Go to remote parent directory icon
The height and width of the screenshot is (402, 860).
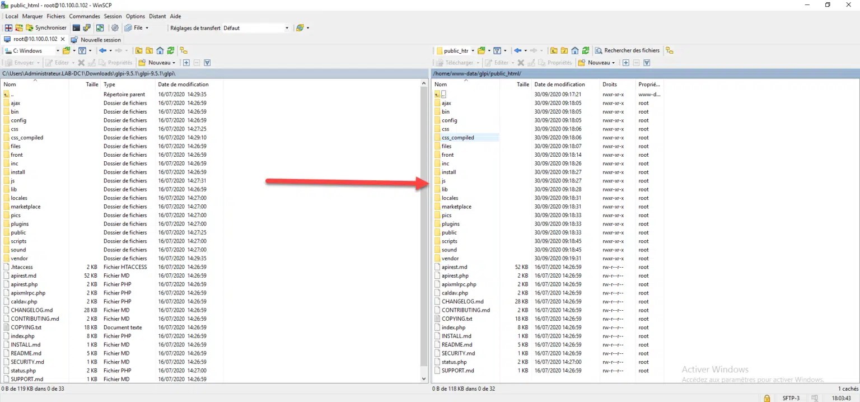point(554,50)
